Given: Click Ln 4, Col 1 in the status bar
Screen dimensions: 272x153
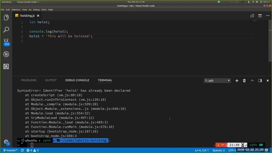Looking at the screenshot, I should tap(201, 150).
